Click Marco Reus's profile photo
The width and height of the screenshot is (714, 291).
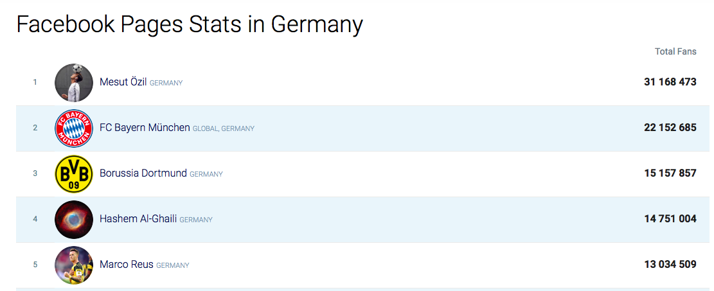coord(74,265)
